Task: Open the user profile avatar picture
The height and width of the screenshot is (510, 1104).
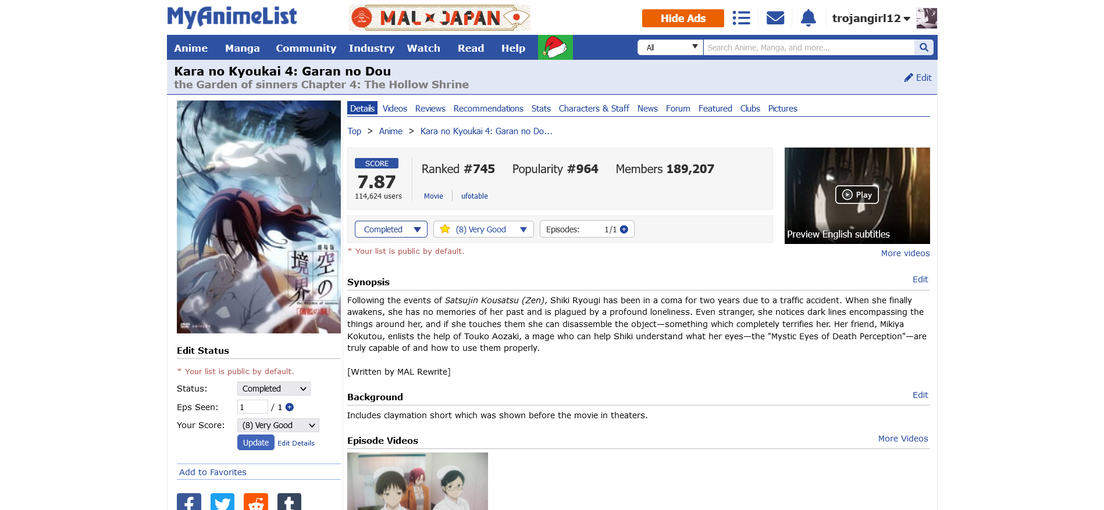Action: (x=927, y=18)
